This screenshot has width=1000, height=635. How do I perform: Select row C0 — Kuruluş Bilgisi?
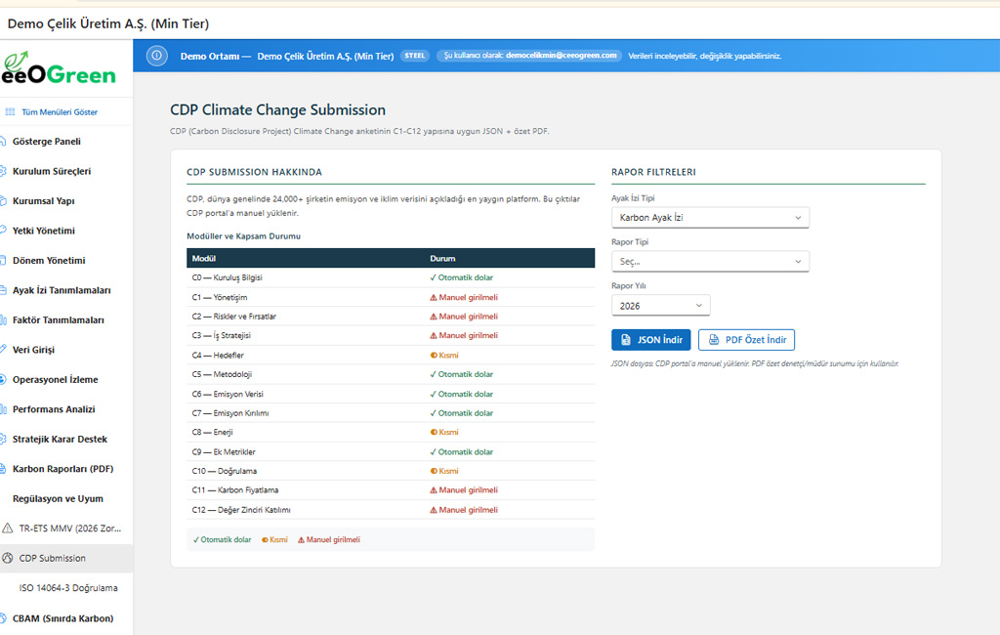pos(391,277)
